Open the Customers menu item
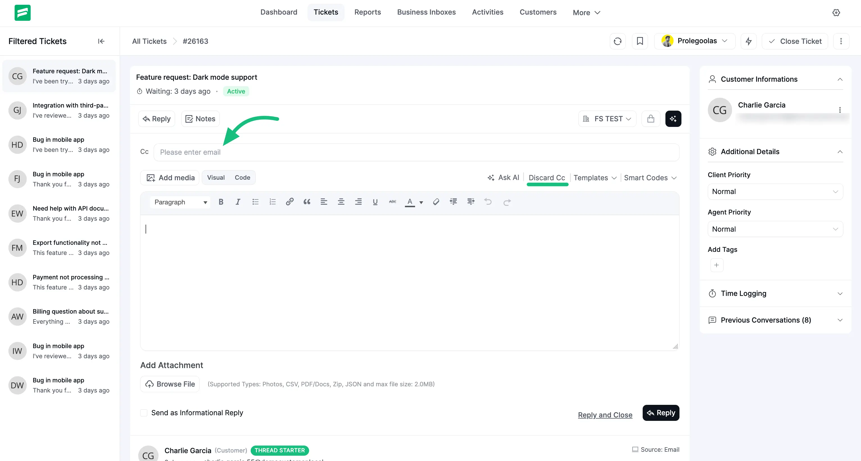The image size is (861, 461). 538,12
